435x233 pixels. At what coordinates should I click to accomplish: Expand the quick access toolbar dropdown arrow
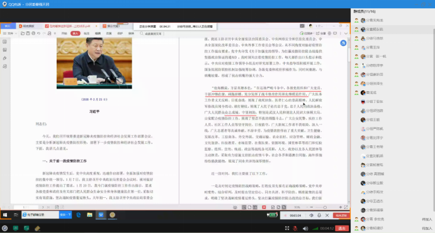click(x=55, y=33)
